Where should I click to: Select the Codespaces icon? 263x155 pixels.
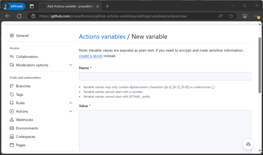(12, 136)
